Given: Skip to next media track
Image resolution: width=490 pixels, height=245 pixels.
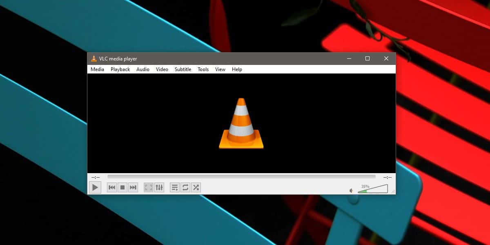Looking at the screenshot, I should click(x=133, y=187).
